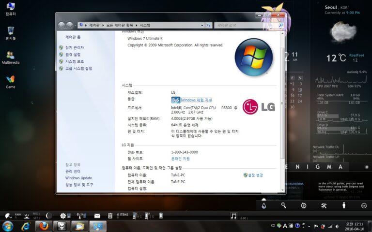The width and height of the screenshot is (372, 232).
Task: Click wireless antenna icon in Enigma bar
Action: (80, 216)
